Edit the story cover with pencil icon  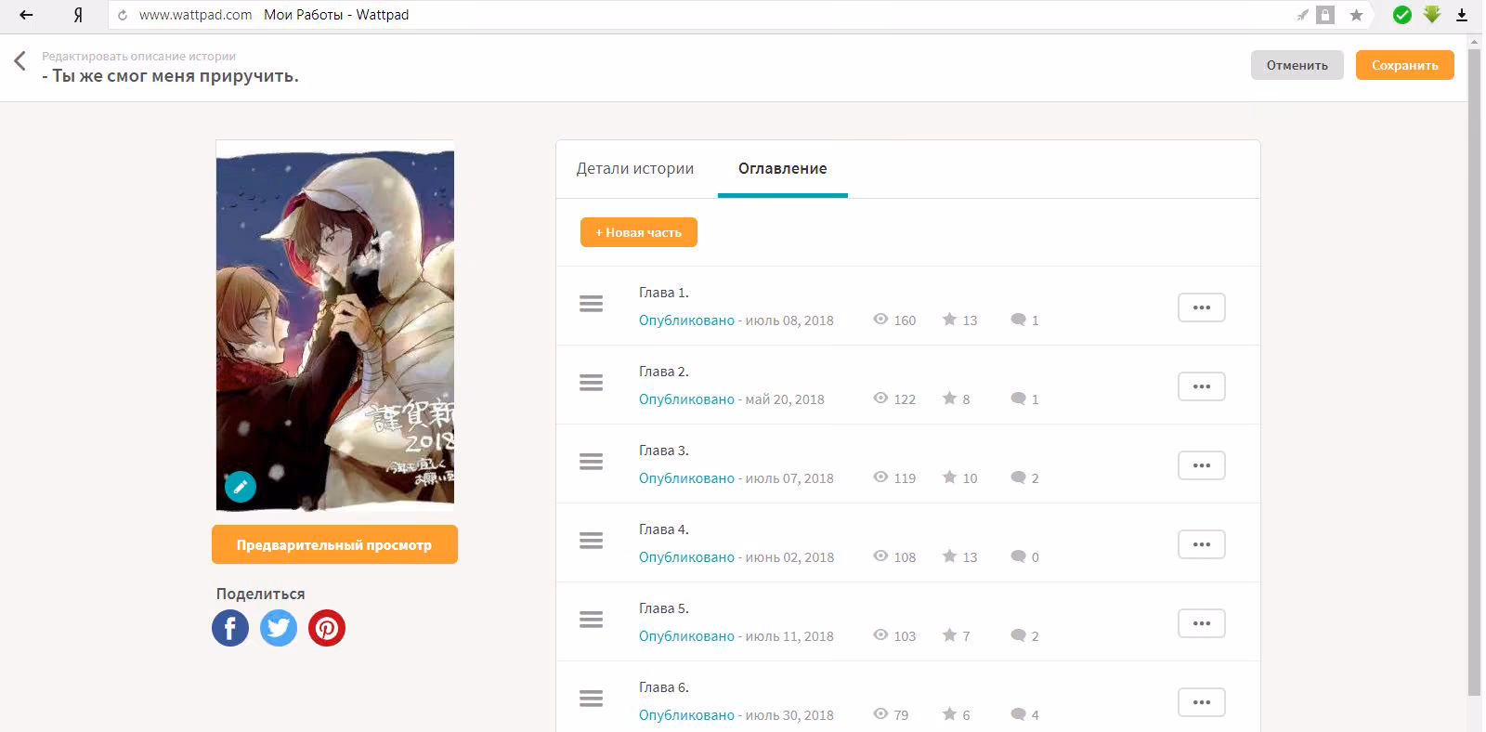(x=241, y=486)
